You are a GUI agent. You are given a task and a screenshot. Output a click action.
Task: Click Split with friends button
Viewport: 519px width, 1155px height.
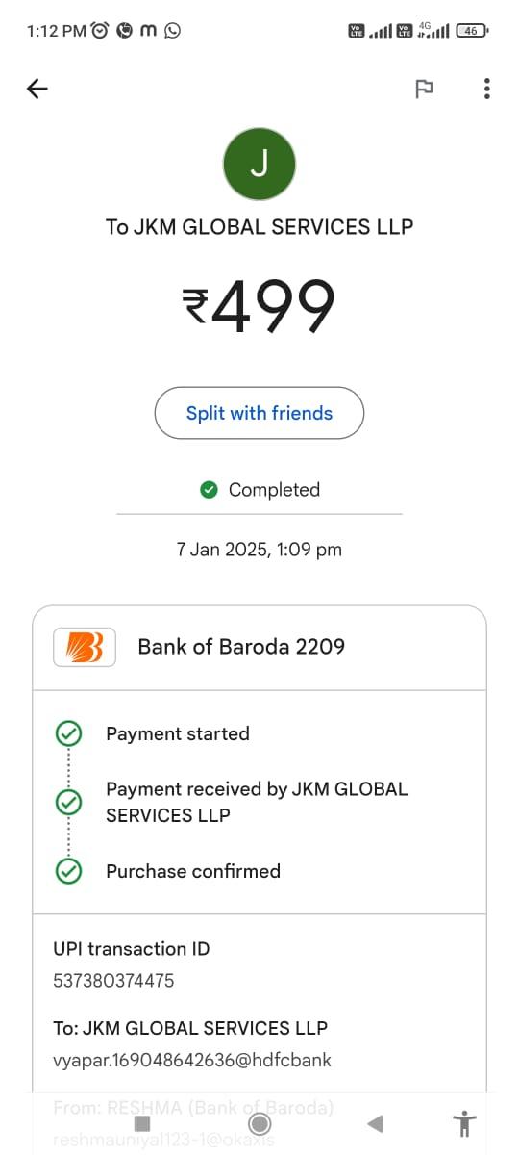pyautogui.click(x=259, y=413)
